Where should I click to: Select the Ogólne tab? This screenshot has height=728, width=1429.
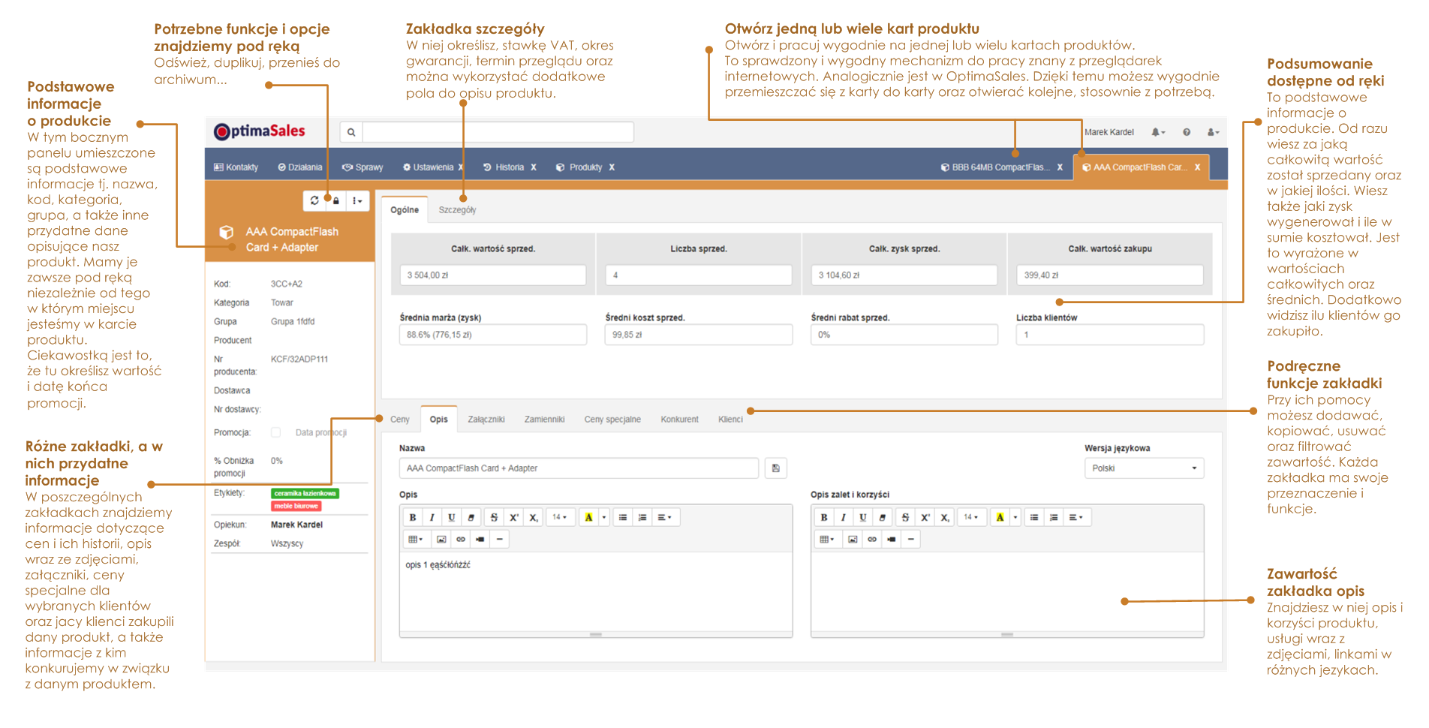pos(405,210)
